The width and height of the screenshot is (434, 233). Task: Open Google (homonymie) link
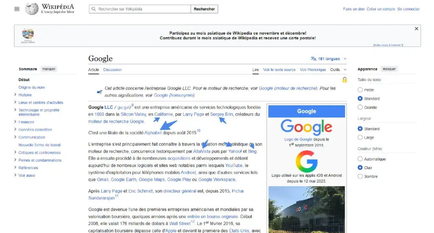point(174,95)
